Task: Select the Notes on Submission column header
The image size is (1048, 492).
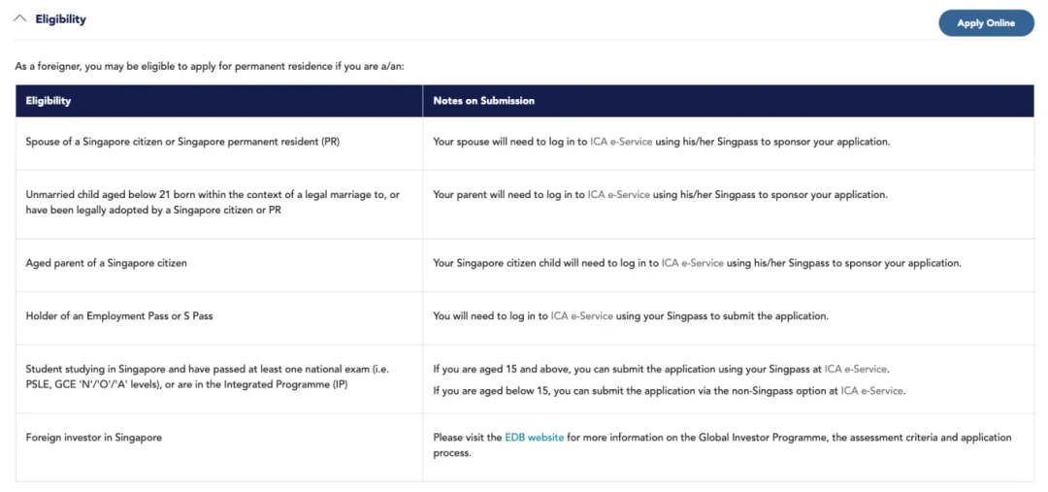Action: 729,101
